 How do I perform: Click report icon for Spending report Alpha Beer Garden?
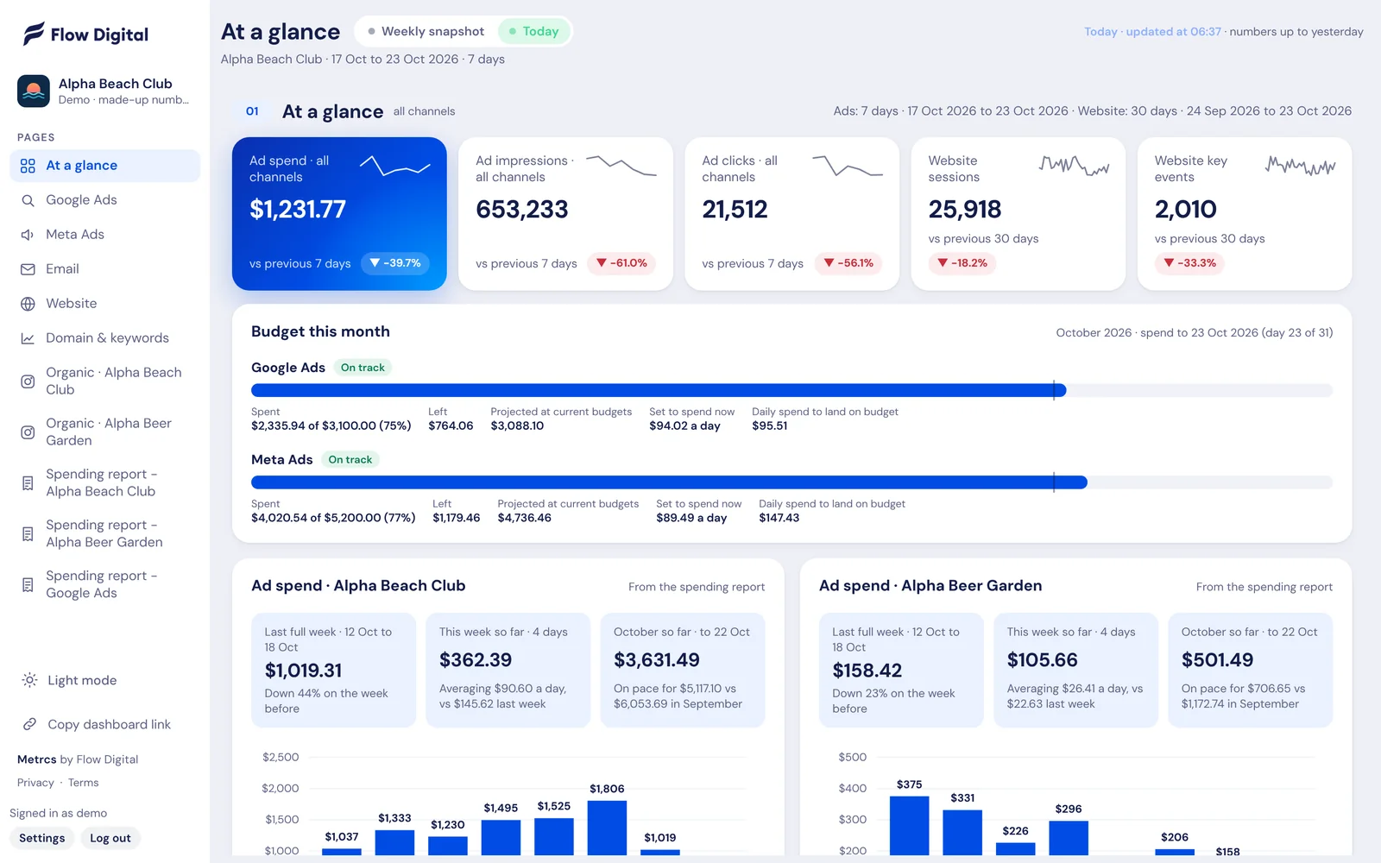coord(28,534)
